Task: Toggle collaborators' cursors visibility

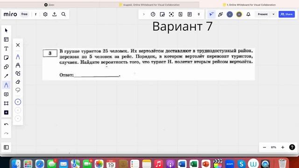Action: [212, 14]
